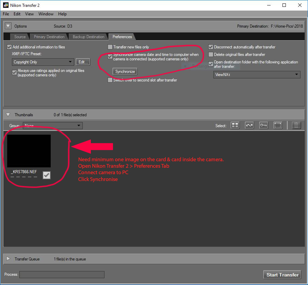
Task: Open the Help menu
Action: click(x=63, y=14)
